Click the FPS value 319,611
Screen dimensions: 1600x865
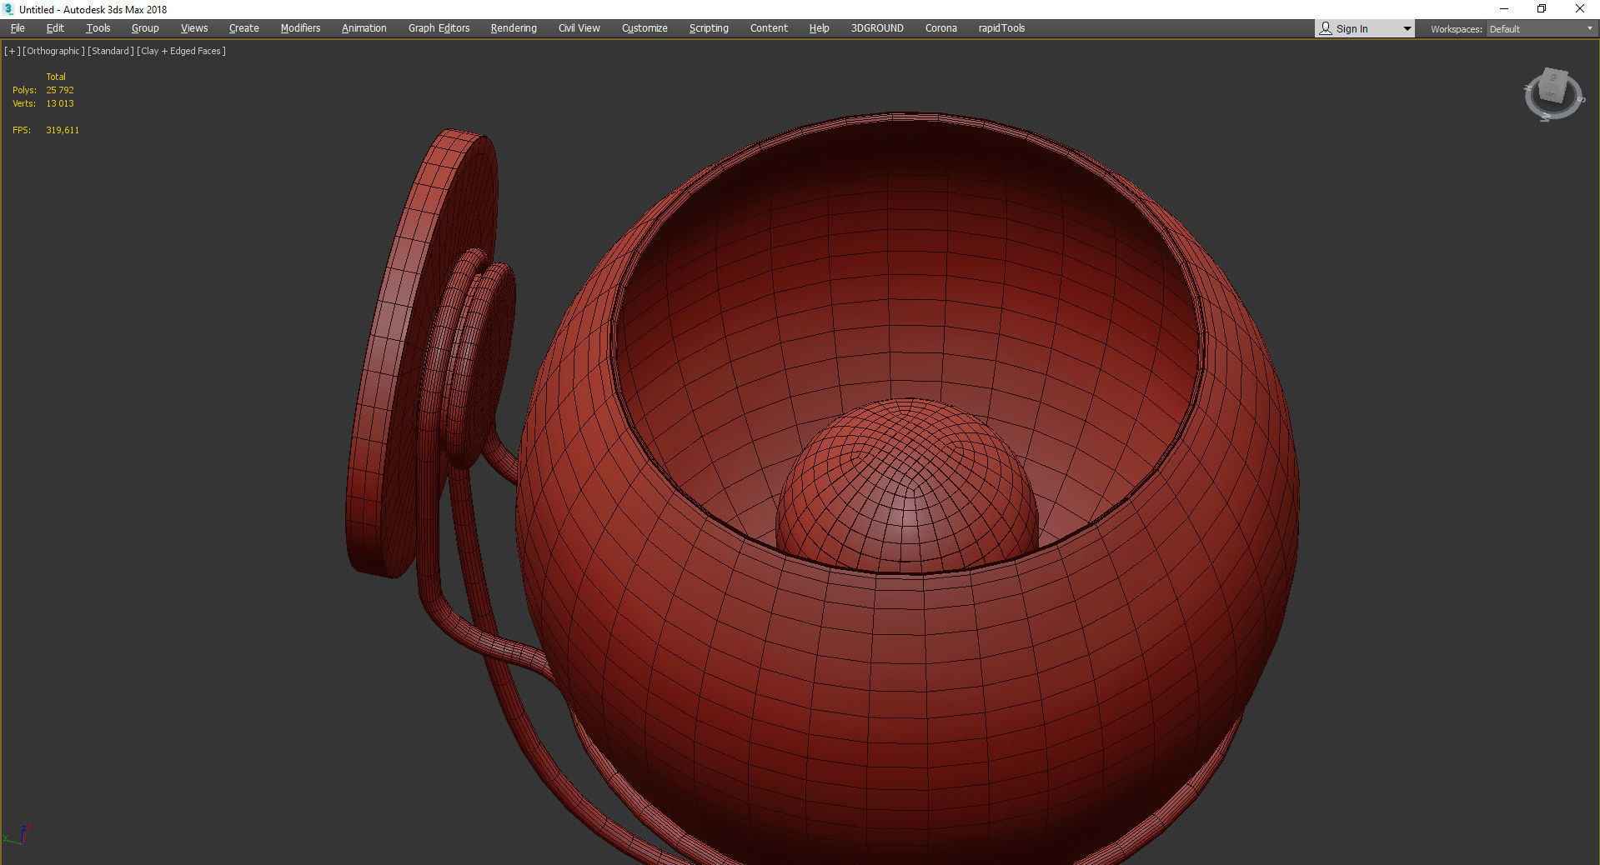63,130
